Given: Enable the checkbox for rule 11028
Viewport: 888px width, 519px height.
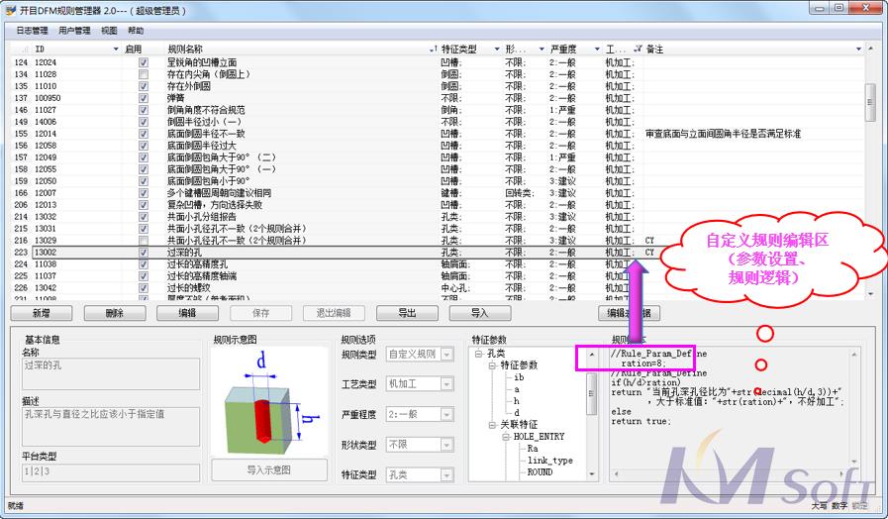Looking at the screenshot, I should [x=144, y=74].
